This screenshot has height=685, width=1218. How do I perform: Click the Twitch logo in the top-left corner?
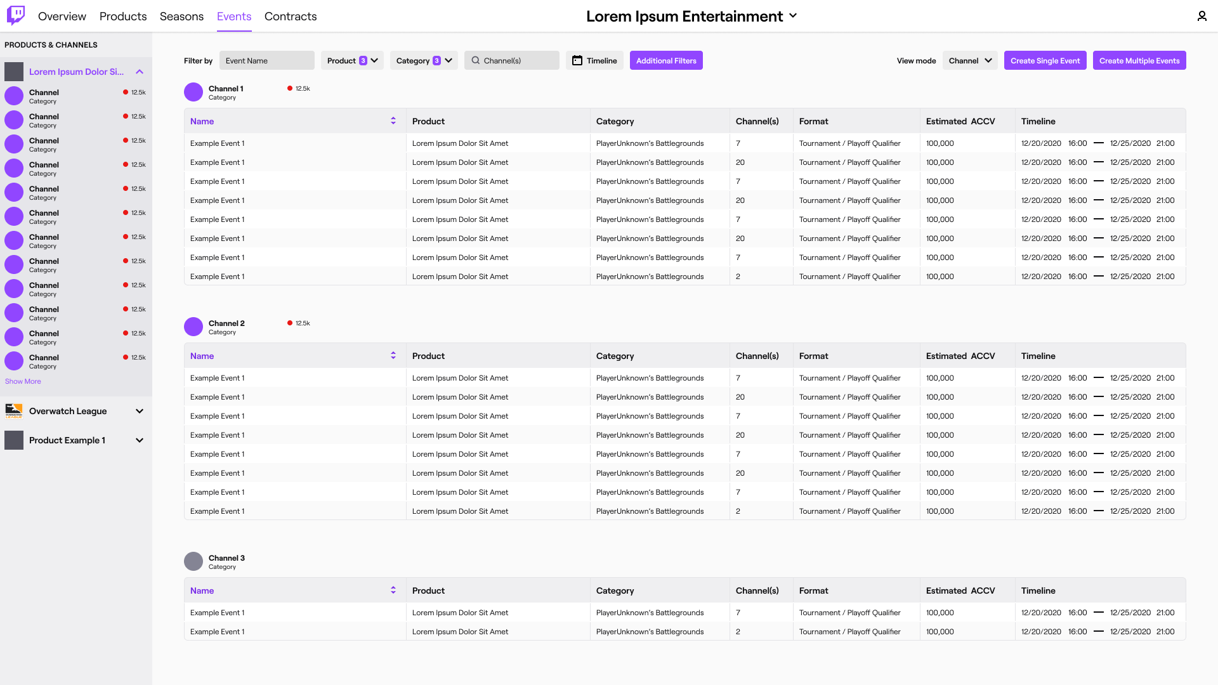[x=15, y=16]
